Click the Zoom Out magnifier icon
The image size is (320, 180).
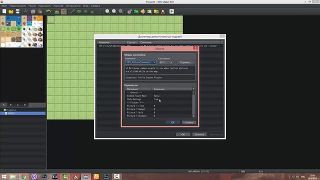click(114, 11)
